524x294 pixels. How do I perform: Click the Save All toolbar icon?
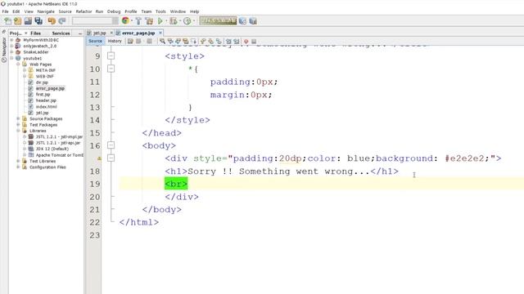coord(38,21)
